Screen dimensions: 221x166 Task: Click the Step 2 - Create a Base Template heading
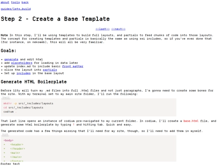click(x=55, y=19)
